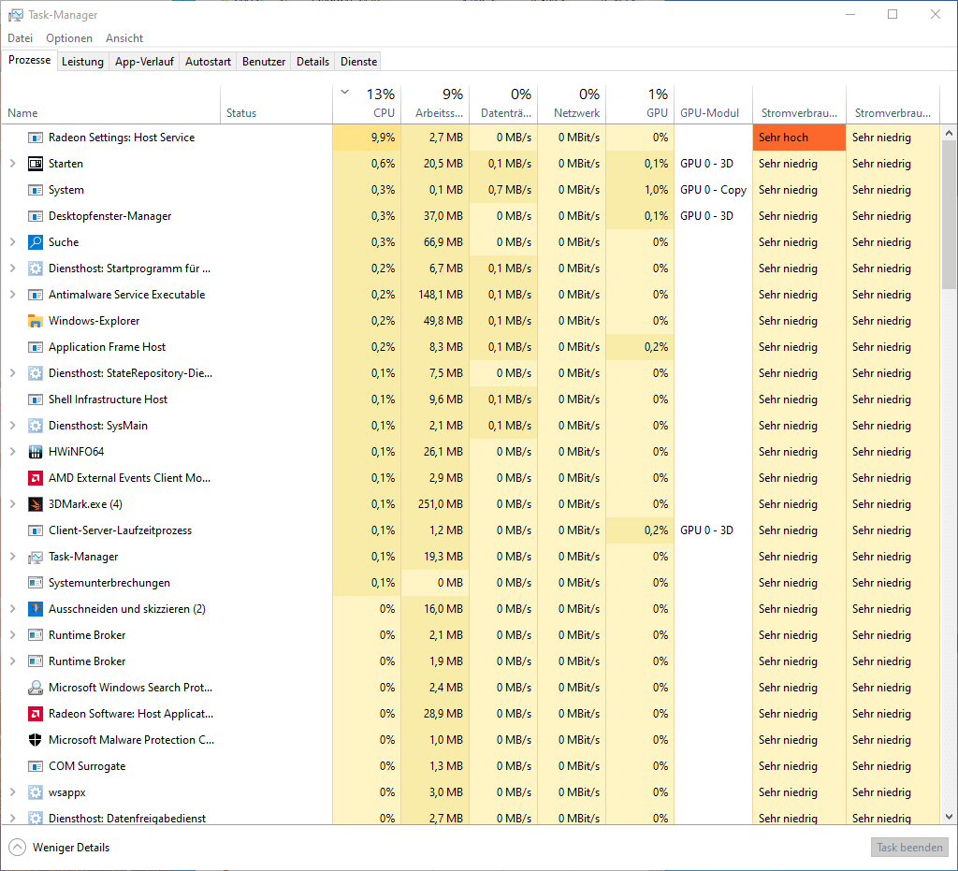Click the Diensthost SysMain gear icon
Viewport: 958px width, 871px height.
click(x=36, y=426)
